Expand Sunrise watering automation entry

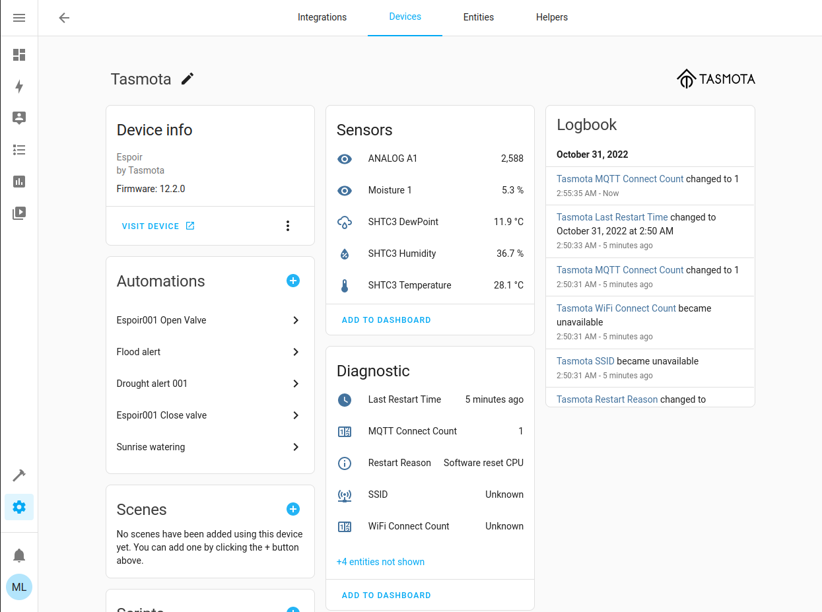(x=296, y=447)
